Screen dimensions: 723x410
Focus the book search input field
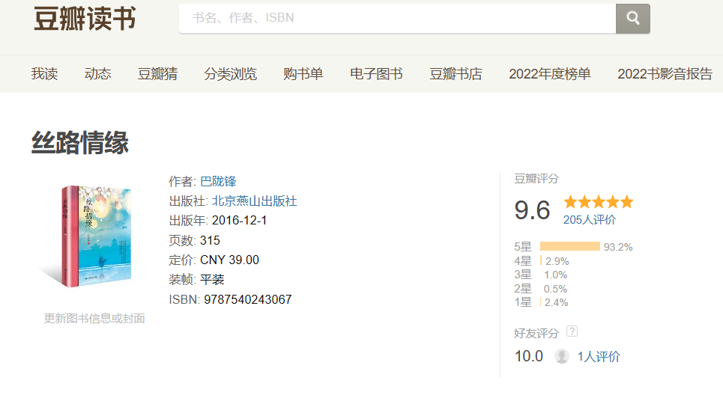click(x=398, y=19)
